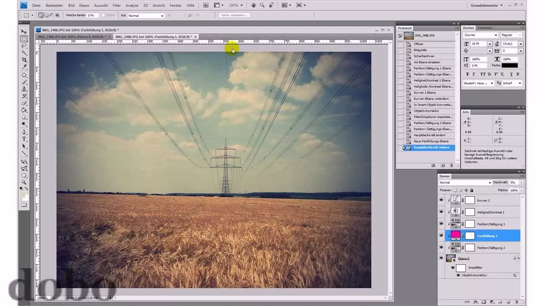This screenshot has width=544, height=306.
Task: Toggle visibility of the Smartfilter
Action: (x=453, y=268)
